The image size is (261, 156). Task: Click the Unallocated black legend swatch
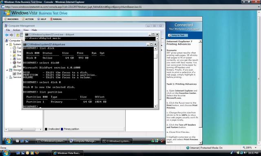coord(46,129)
